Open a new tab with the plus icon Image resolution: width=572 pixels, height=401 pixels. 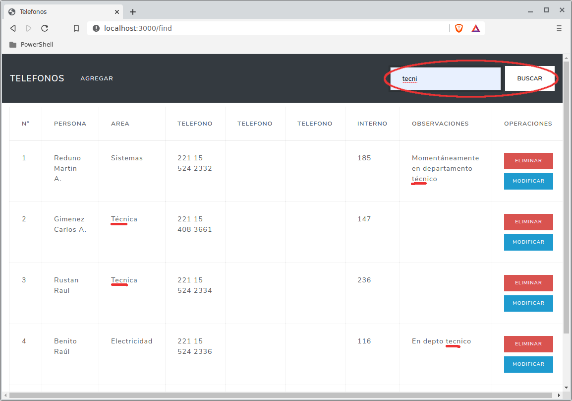tap(133, 12)
